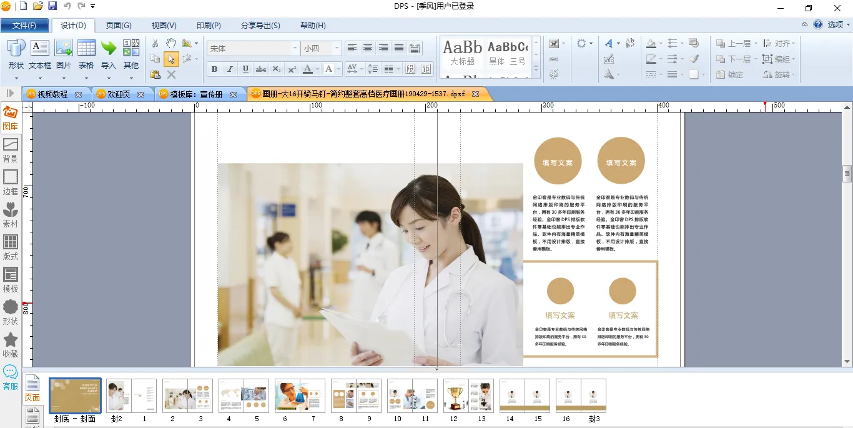Open the 对齐 align dropdown
Screen dimensions: 853x428
[x=781, y=44]
